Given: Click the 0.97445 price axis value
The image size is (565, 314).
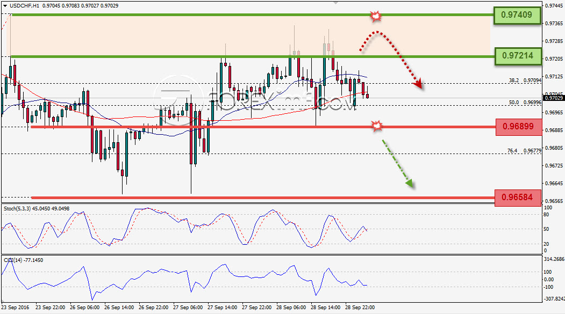Looking at the screenshot, I should point(554,6).
